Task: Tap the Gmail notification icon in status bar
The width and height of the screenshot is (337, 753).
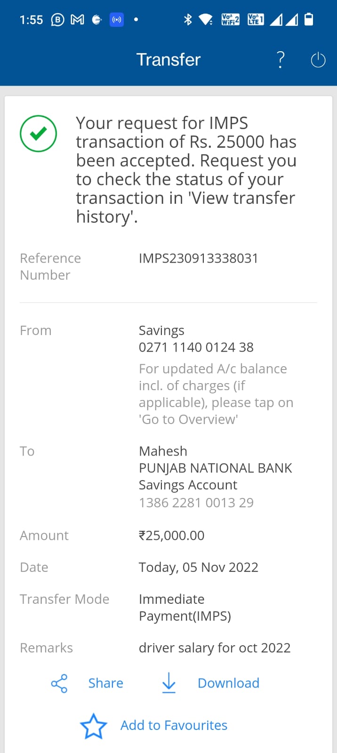Action: point(77,20)
